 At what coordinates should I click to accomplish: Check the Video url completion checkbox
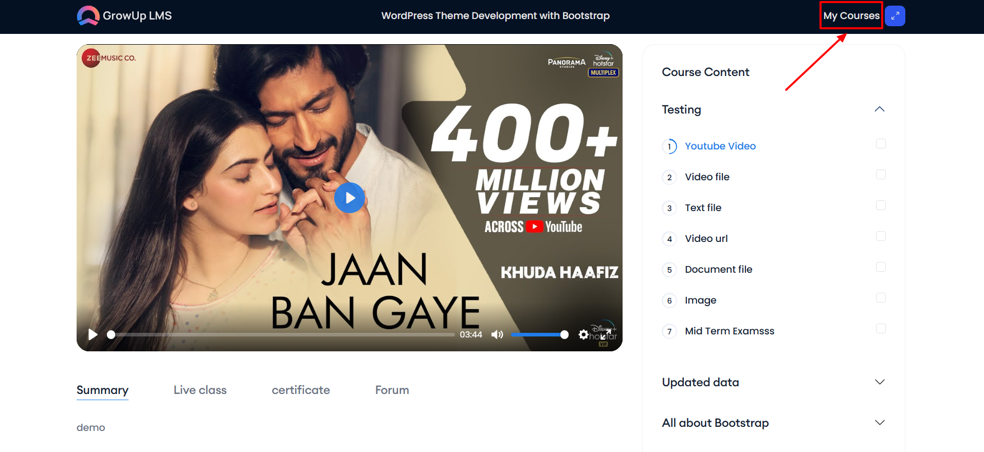click(881, 236)
